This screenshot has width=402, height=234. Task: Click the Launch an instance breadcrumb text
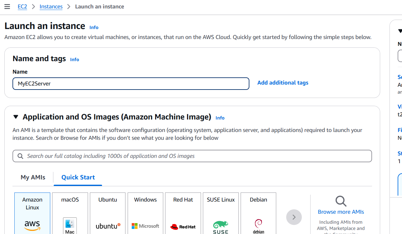point(100,7)
